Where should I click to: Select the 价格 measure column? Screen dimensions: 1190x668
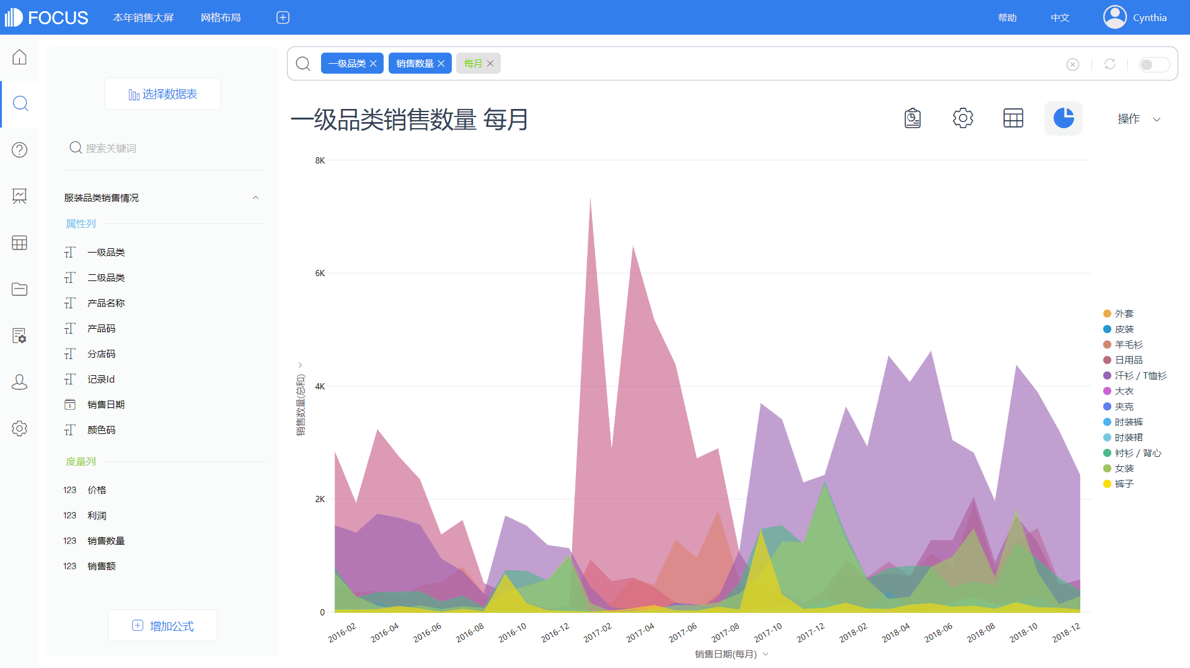click(x=97, y=490)
